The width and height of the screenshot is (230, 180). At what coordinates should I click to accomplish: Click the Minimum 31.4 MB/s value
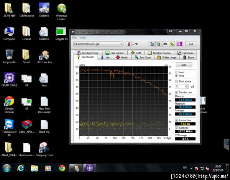(185, 100)
